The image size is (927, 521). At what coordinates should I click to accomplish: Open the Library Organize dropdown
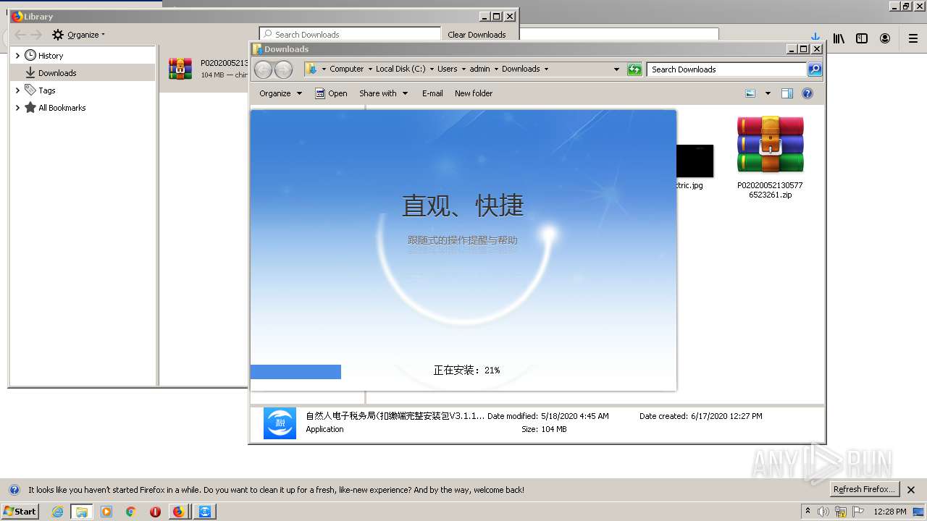(78, 35)
